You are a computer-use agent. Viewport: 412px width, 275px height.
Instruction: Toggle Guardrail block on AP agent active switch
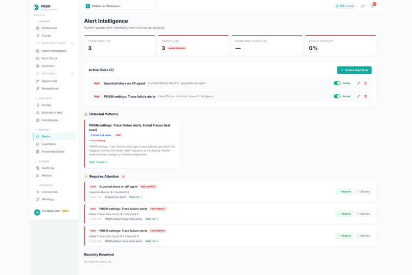(x=337, y=83)
